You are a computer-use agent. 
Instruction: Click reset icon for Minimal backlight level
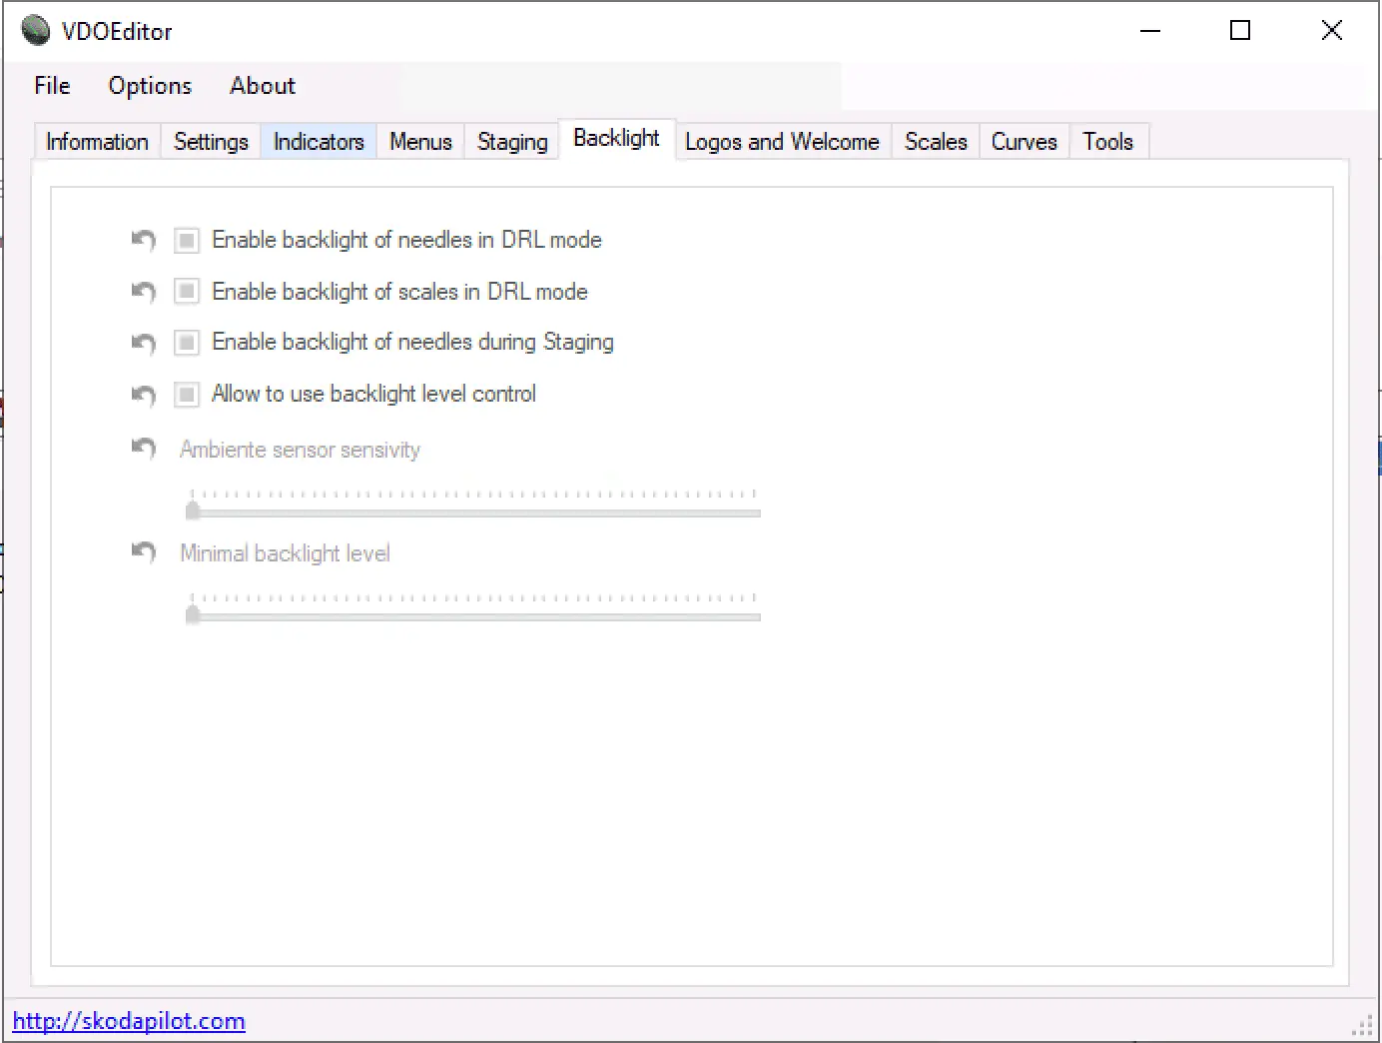[144, 551]
